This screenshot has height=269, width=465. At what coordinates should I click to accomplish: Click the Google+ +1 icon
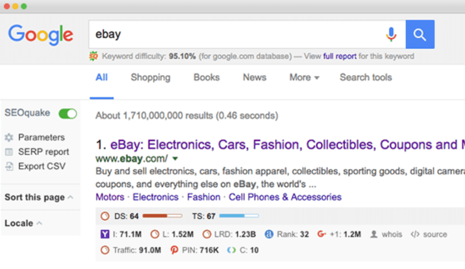click(322, 235)
